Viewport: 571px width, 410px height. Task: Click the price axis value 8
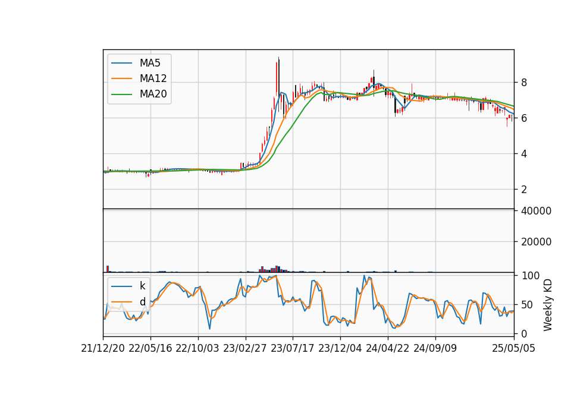524,83
